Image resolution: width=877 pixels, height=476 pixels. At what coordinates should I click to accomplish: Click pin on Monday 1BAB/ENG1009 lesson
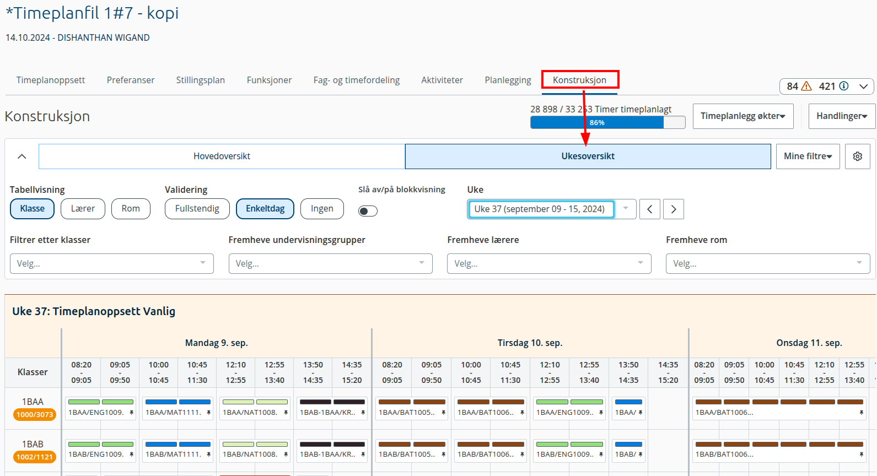point(131,455)
